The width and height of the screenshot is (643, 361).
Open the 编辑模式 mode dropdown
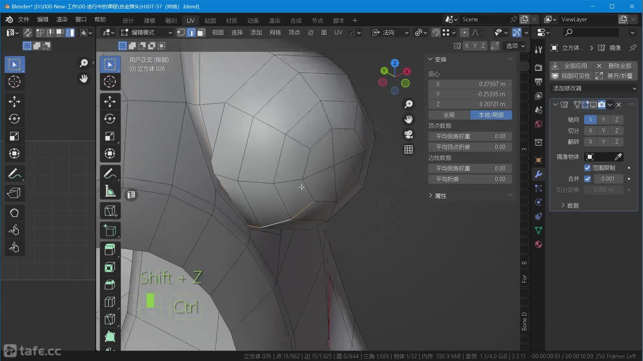click(x=147, y=32)
